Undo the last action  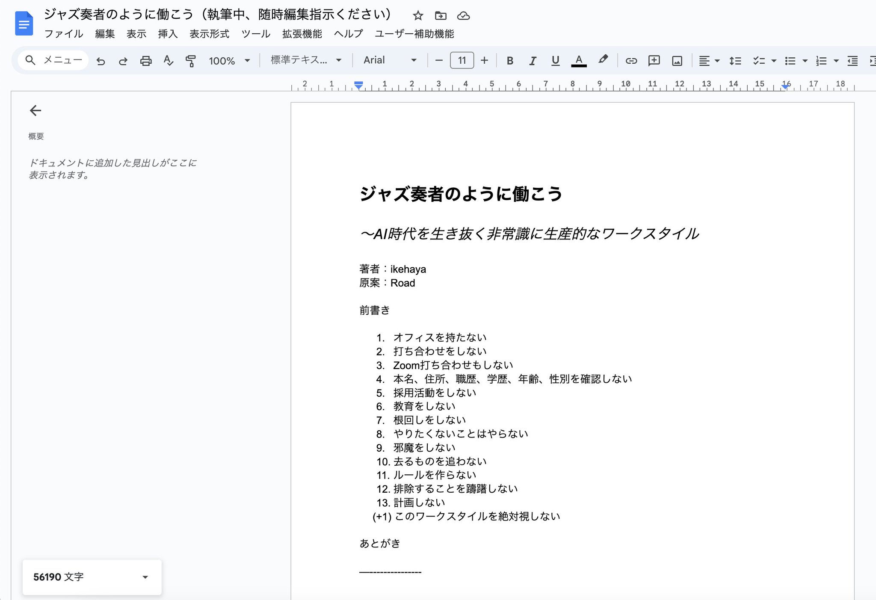click(101, 61)
